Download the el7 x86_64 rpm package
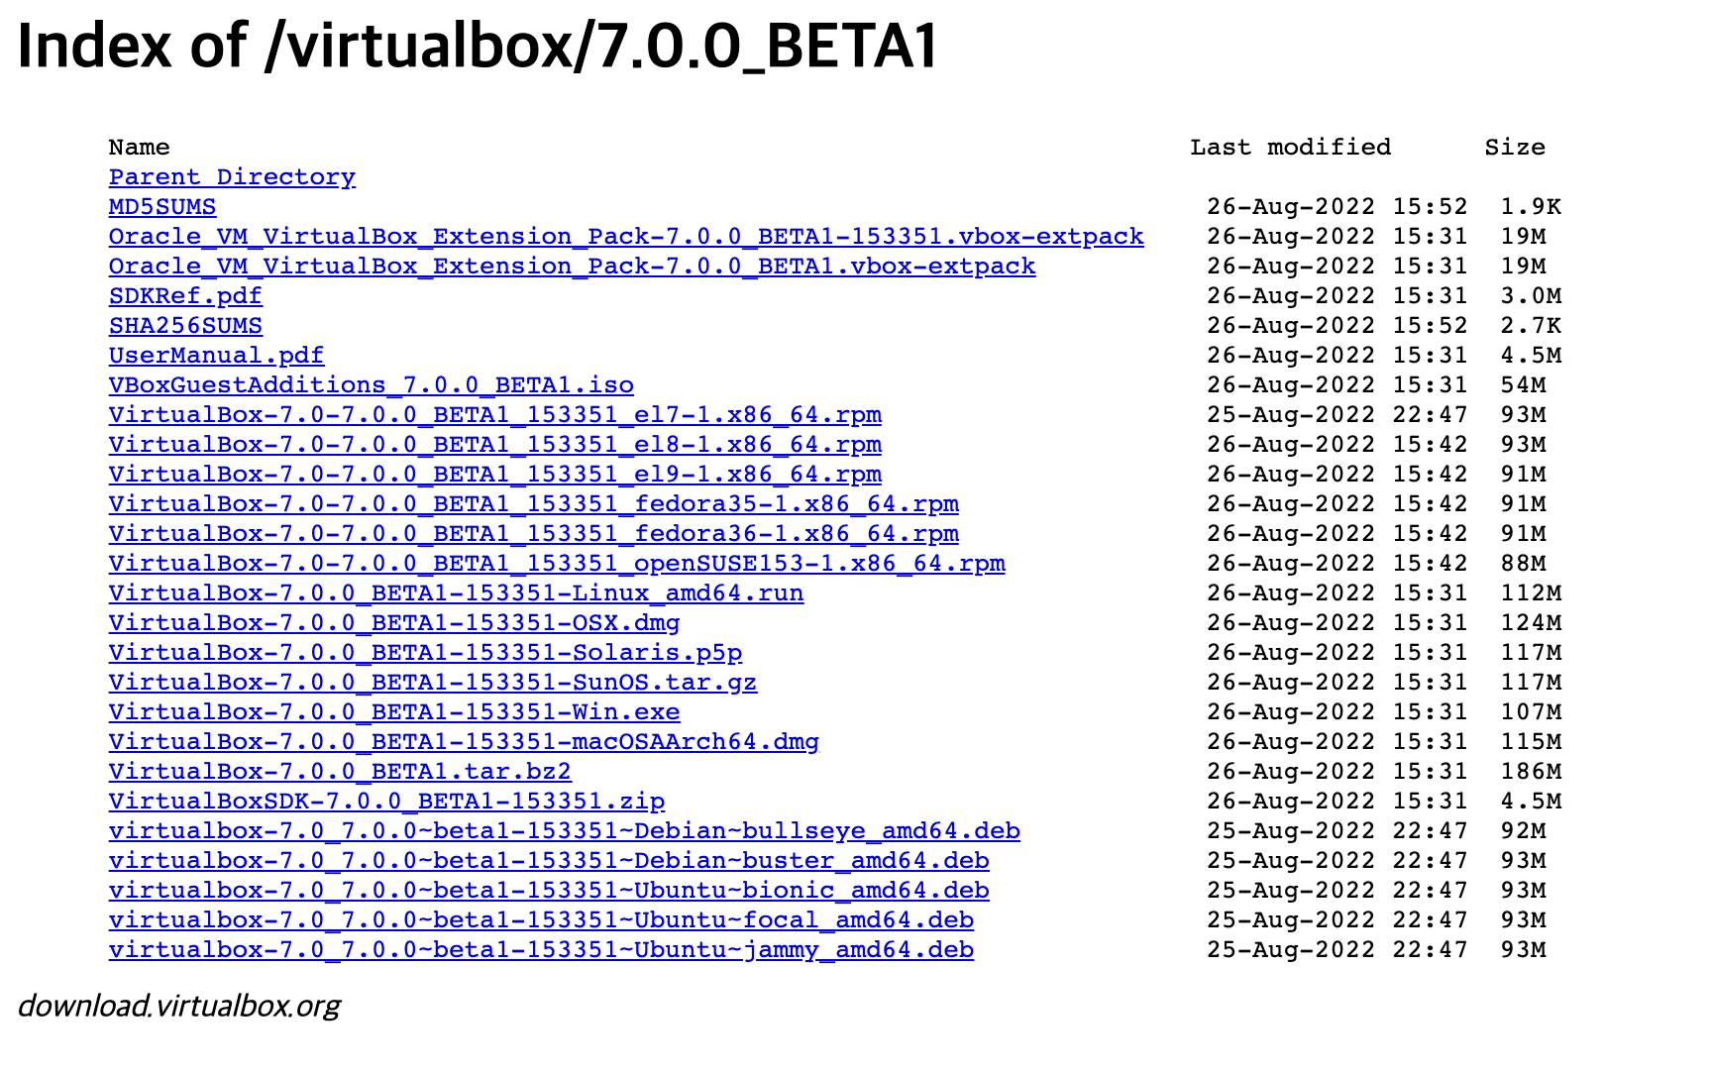 (495, 415)
